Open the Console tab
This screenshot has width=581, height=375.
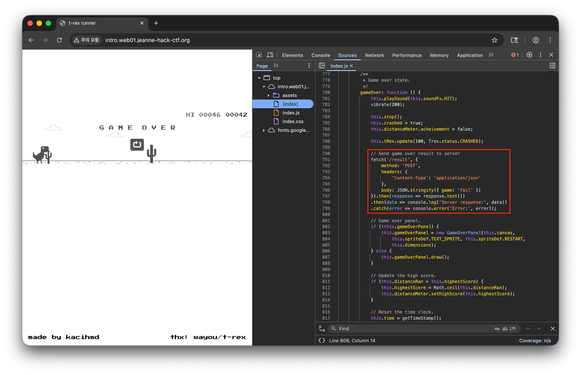pyautogui.click(x=321, y=55)
